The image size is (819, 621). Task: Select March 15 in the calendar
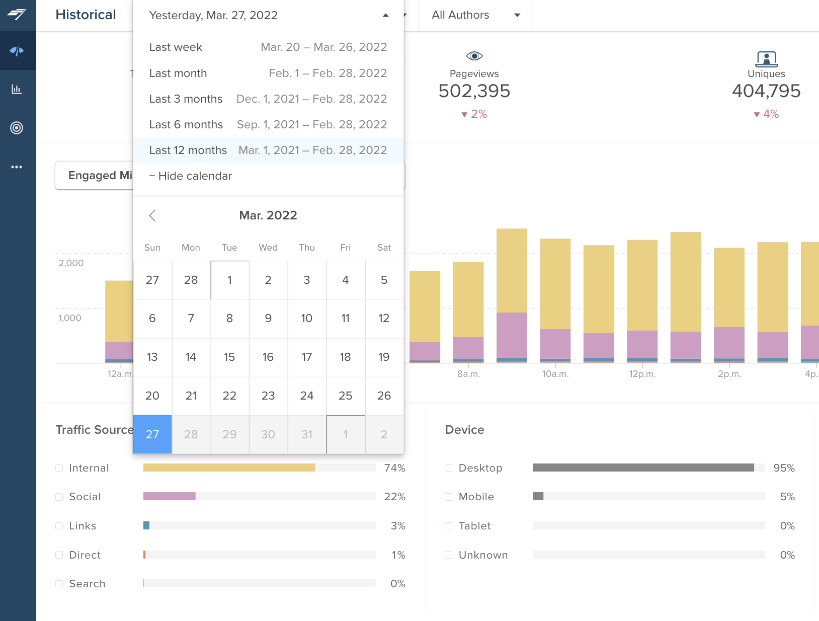point(229,357)
